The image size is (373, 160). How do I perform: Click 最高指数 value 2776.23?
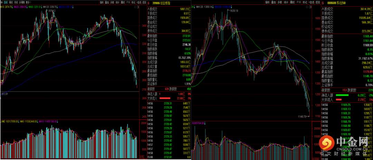(x=186, y=70)
